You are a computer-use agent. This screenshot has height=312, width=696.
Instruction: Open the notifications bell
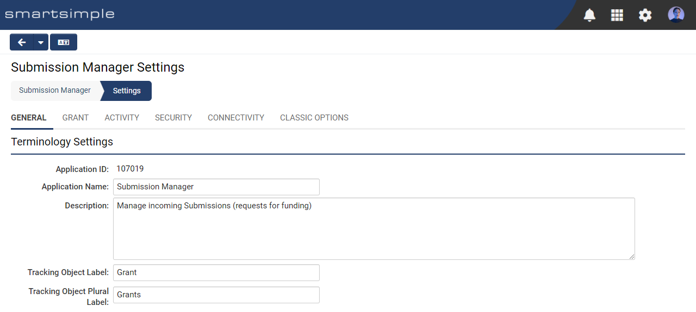tap(589, 15)
